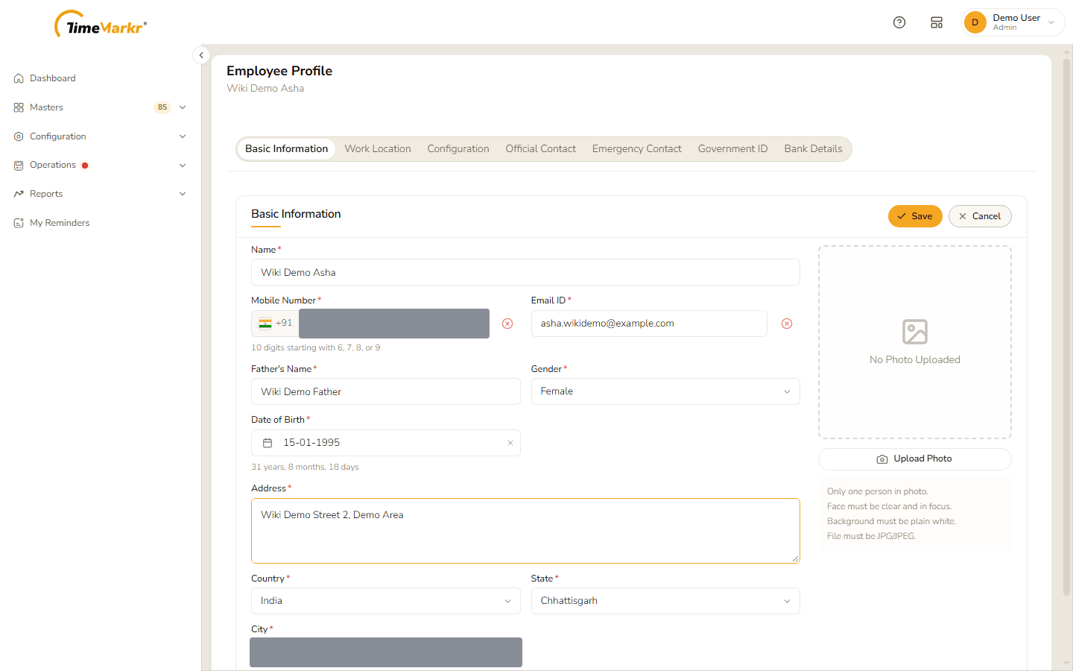Open the help question mark icon

[899, 22]
